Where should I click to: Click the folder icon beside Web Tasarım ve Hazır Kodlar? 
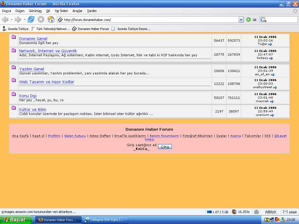[14, 80]
